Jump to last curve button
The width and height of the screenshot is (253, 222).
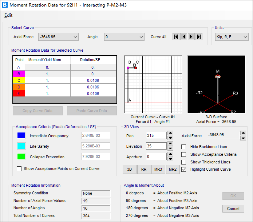click(199, 37)
